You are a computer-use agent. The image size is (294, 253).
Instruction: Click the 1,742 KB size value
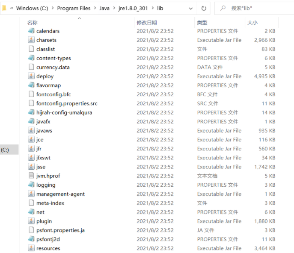[265, 167]
